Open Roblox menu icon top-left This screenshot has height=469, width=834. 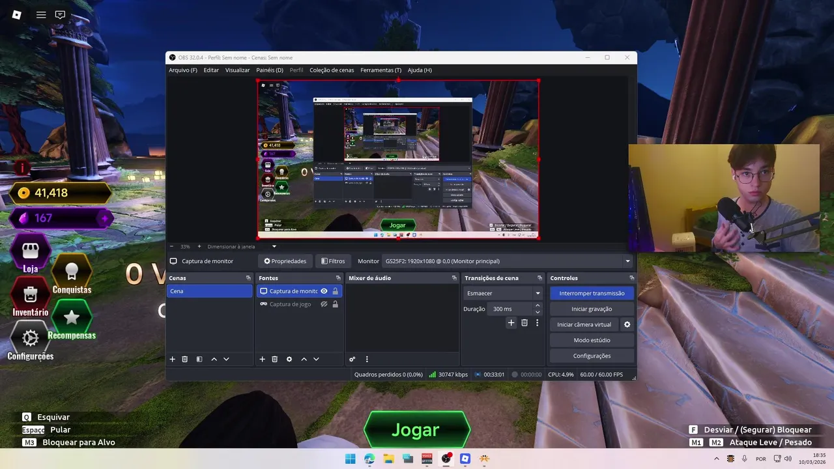coord(17,14)
